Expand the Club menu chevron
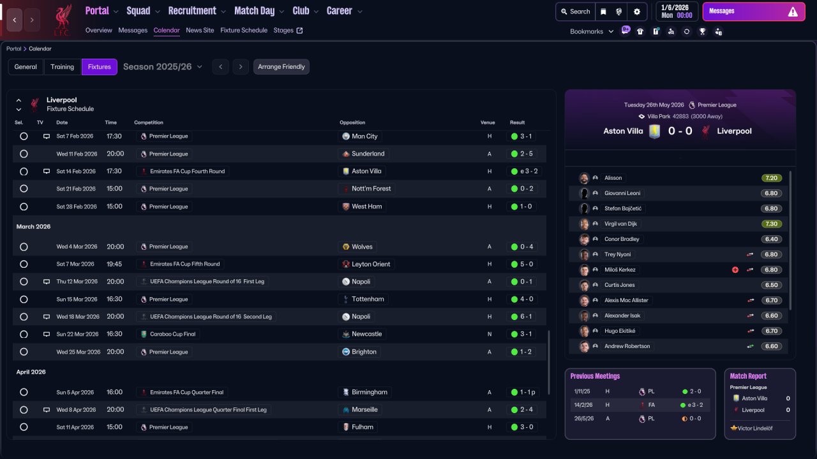 pos(315,11)
